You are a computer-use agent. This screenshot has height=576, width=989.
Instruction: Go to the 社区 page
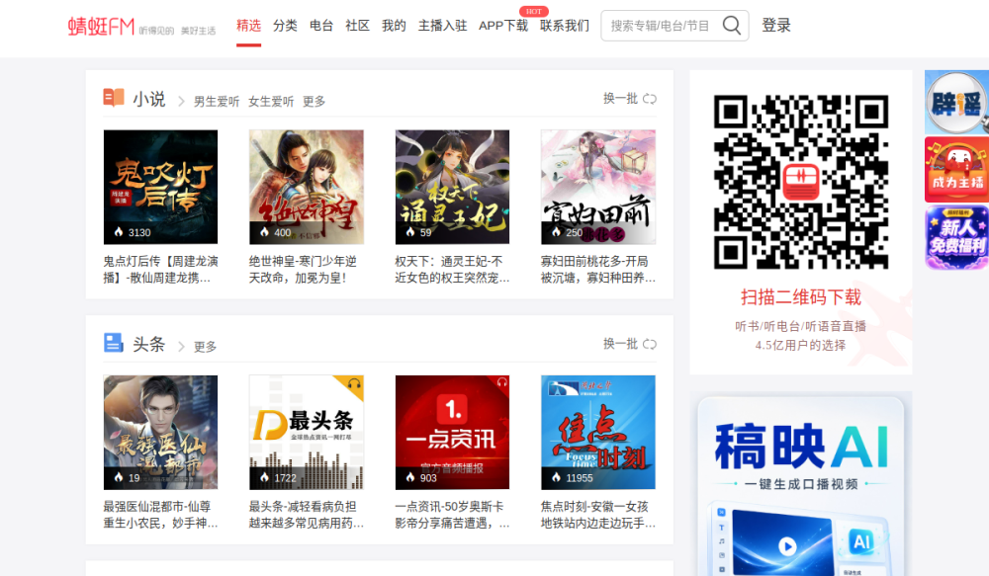click(358, 26)
